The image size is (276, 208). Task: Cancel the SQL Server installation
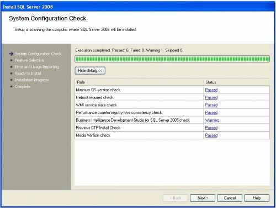coord(230,198)
